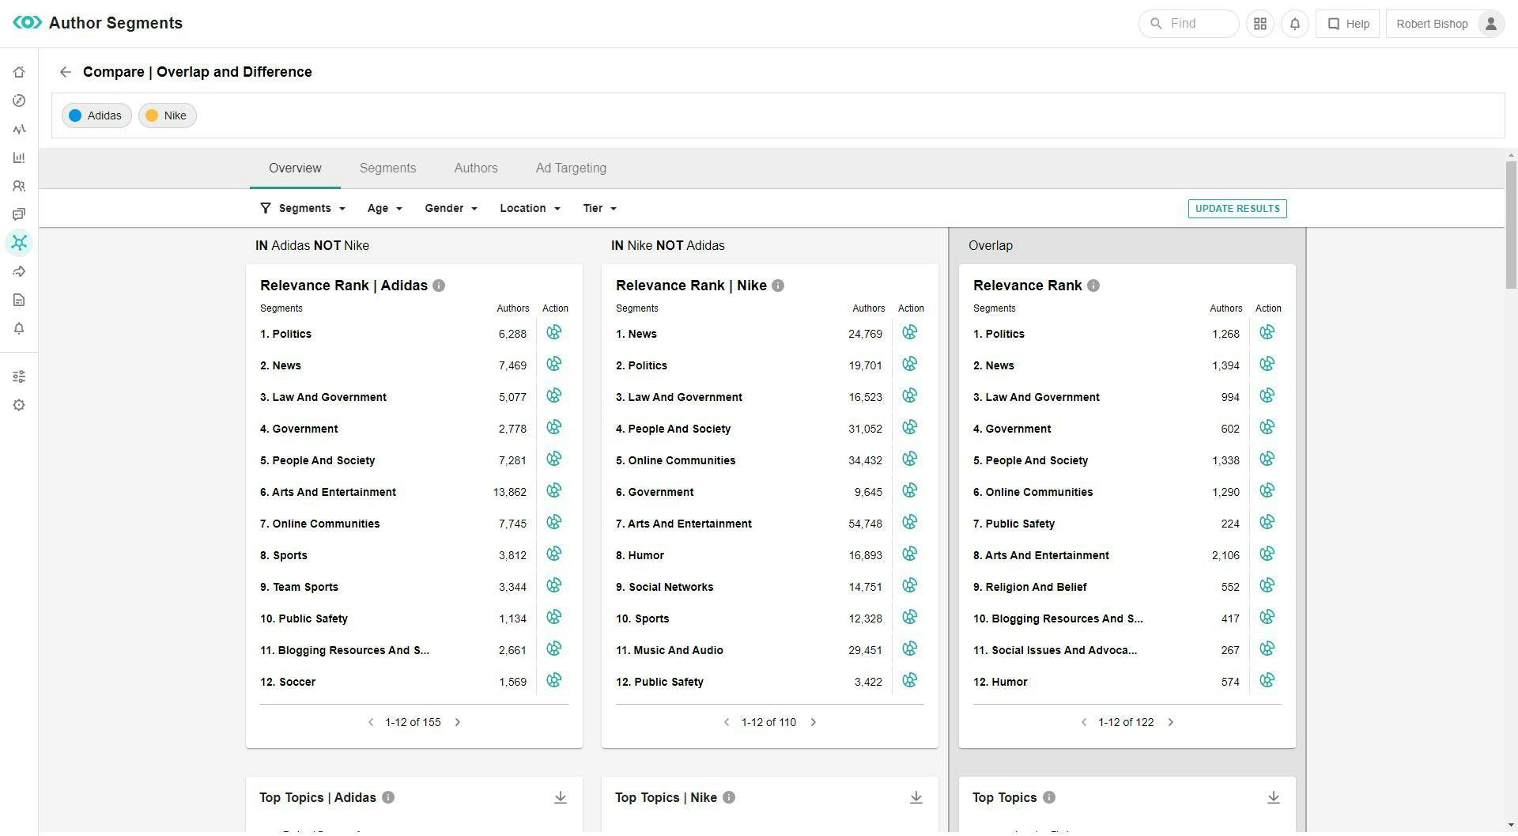Viewport: 1518px width, 836px height.
Task: Click the vertical page scrollbar
Action: (1511, 224)
